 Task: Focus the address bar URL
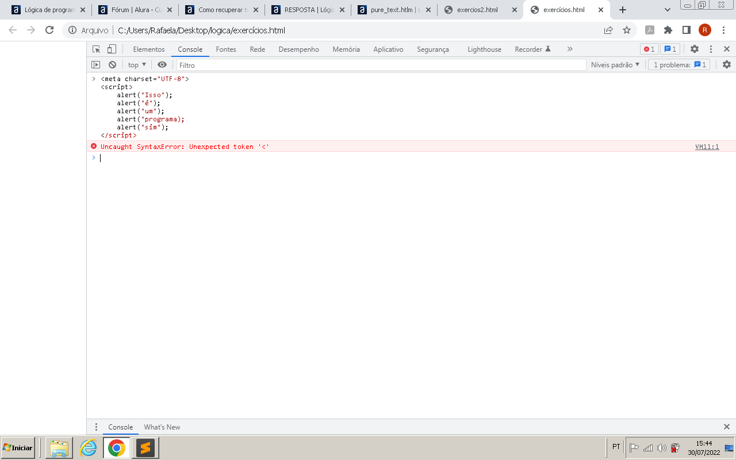(201, 30)
